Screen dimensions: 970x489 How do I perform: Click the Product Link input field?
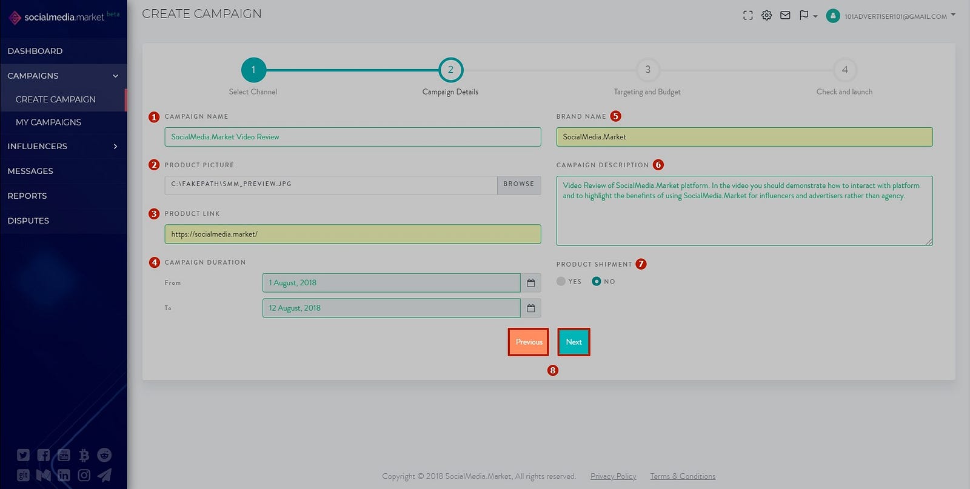353,235
